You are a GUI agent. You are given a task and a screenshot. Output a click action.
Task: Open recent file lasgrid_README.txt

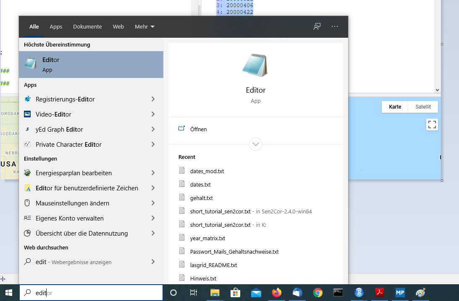[213, 265]
